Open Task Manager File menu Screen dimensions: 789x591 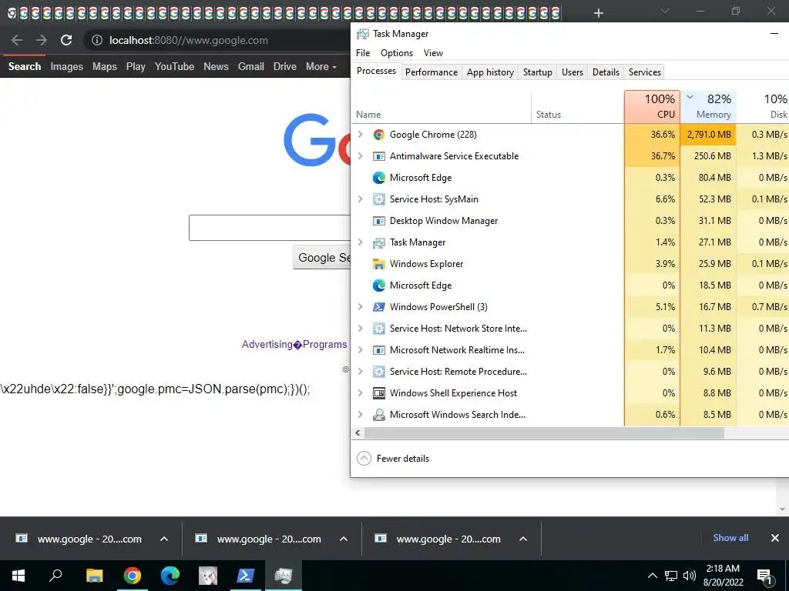(x=363, y=53)
